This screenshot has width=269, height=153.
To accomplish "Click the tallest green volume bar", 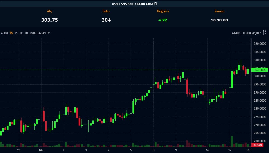I will pyautogui.click(x=232, y=141).
